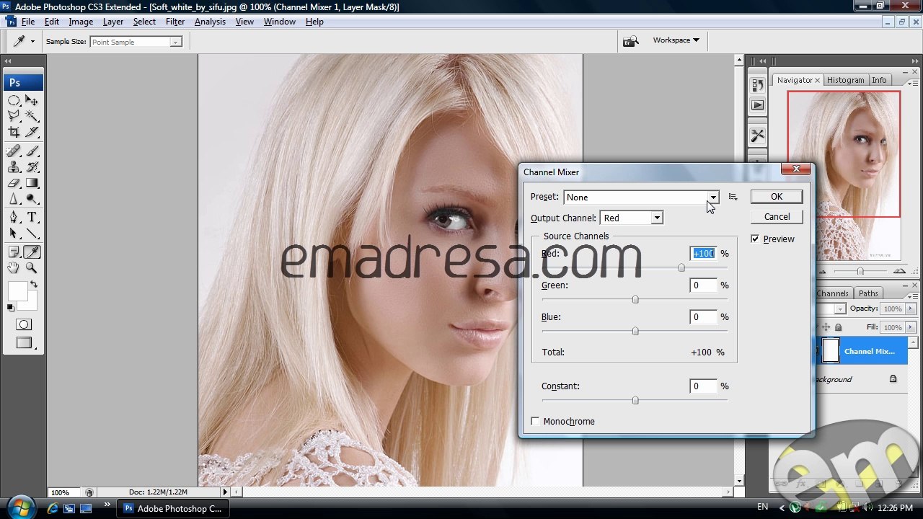Reset default foreground and background colors
The image size is (923, 519).
pos(10,308)
